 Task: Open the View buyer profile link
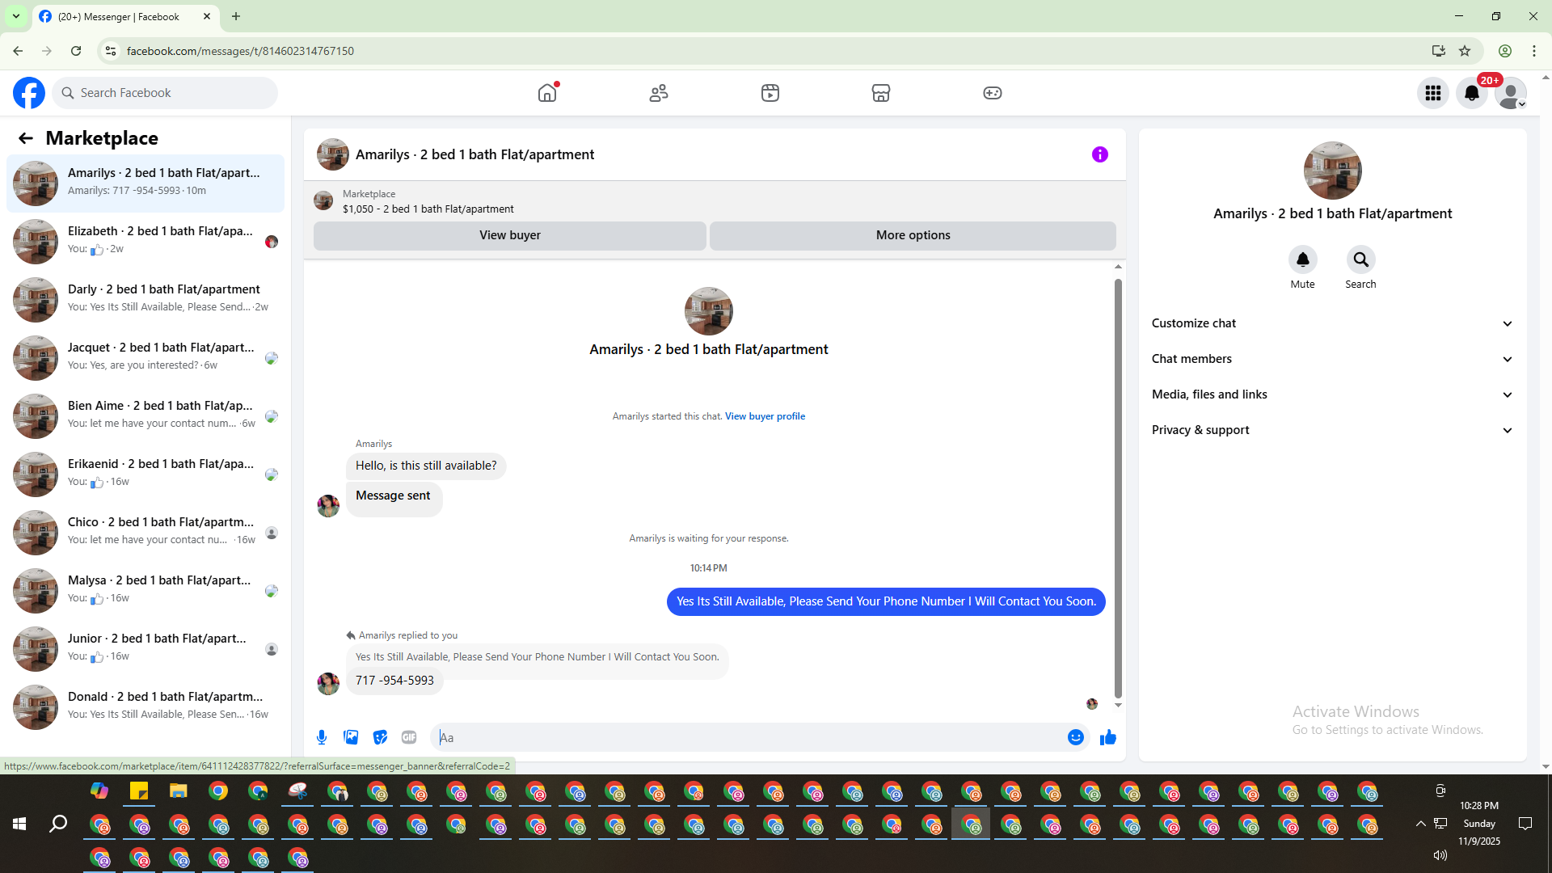point(765,416)
